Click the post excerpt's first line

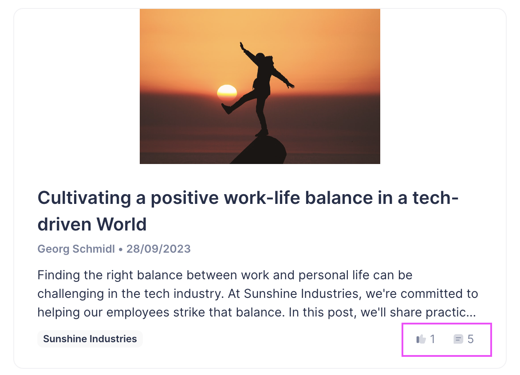coord(225,275)
